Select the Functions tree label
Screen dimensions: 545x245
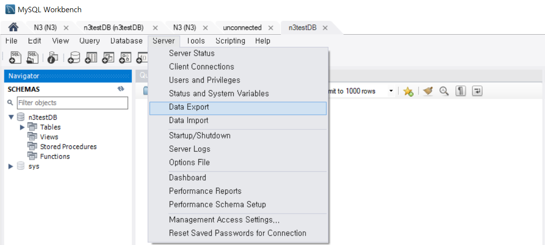point(55,157)
